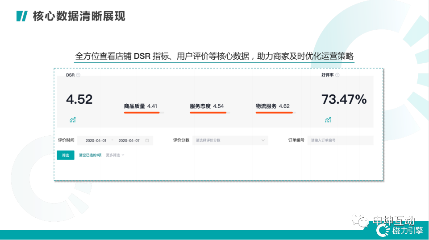Focus the 订单编号 order number input
The width and height of the screenshot is (429, 240).
click(x=340, y=140)
